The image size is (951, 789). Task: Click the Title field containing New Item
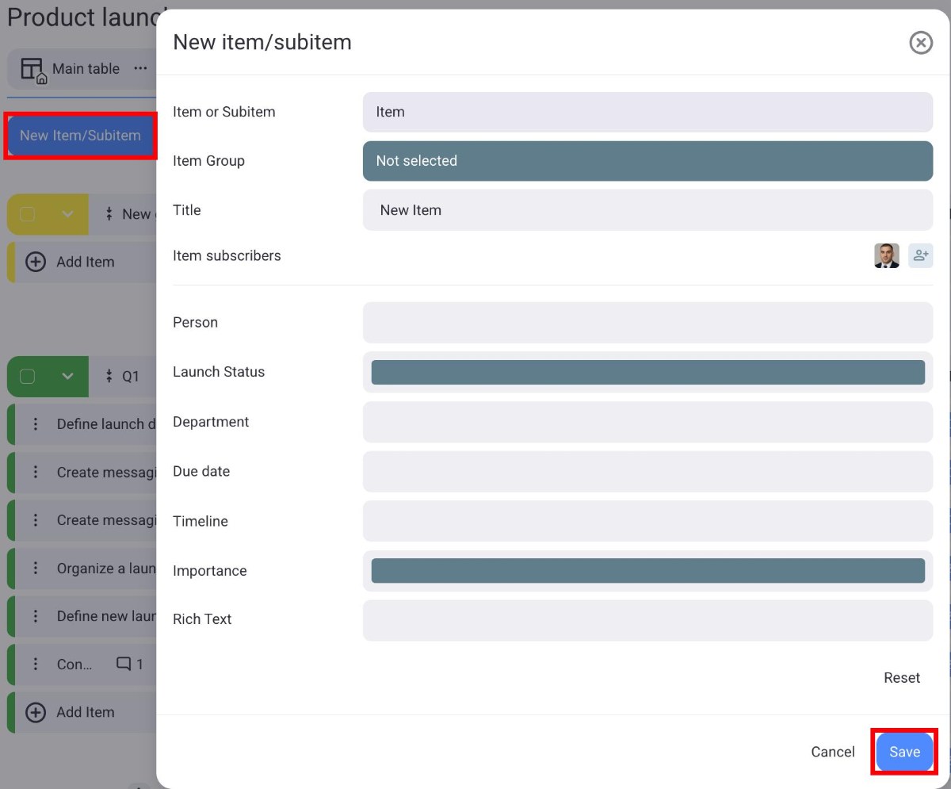click(647, 209)
